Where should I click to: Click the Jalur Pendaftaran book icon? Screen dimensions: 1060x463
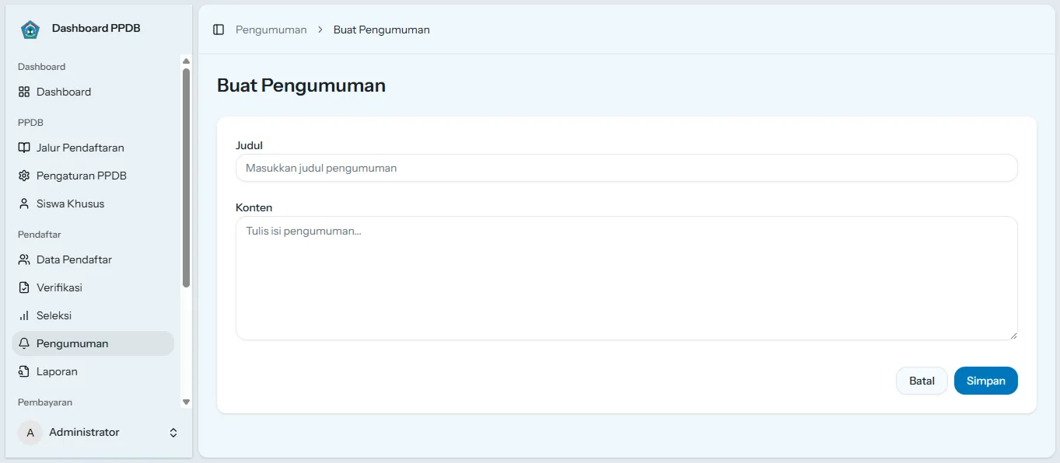[24, 148]
